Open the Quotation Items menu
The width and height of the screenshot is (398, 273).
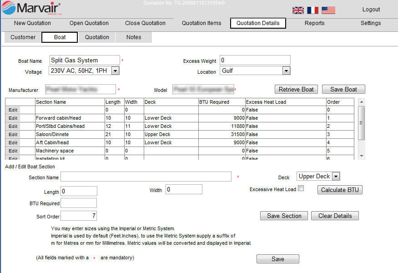pyautogui.click(x=202, y=23)
